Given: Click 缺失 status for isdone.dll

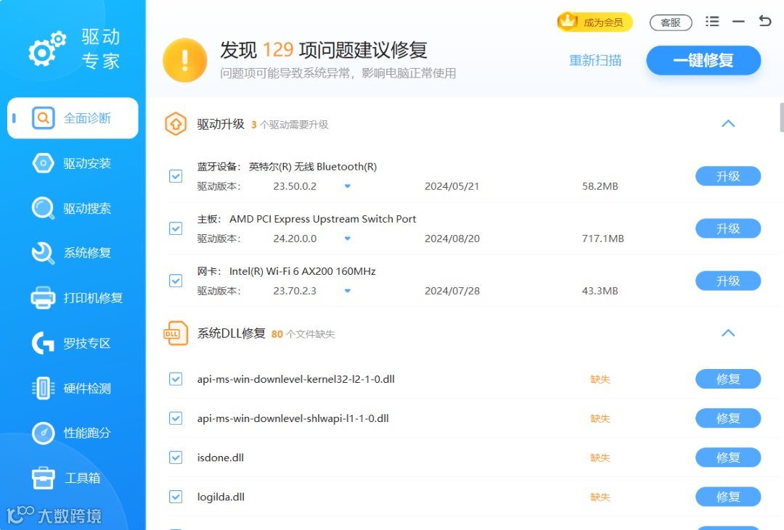Looking at the screenshot, I should click(x=600, y=457).
